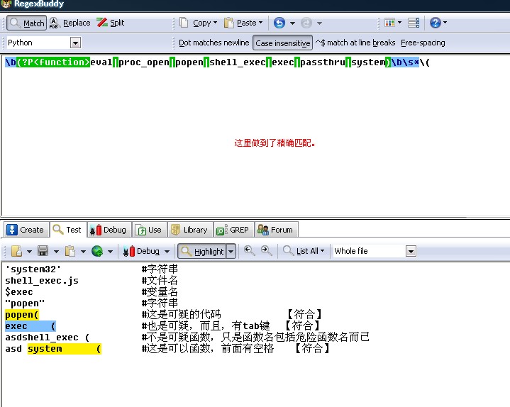The width and height of the screenshot is (510, 407).
Task: Click the Replace mode button
Action: (x=70, y=23)
